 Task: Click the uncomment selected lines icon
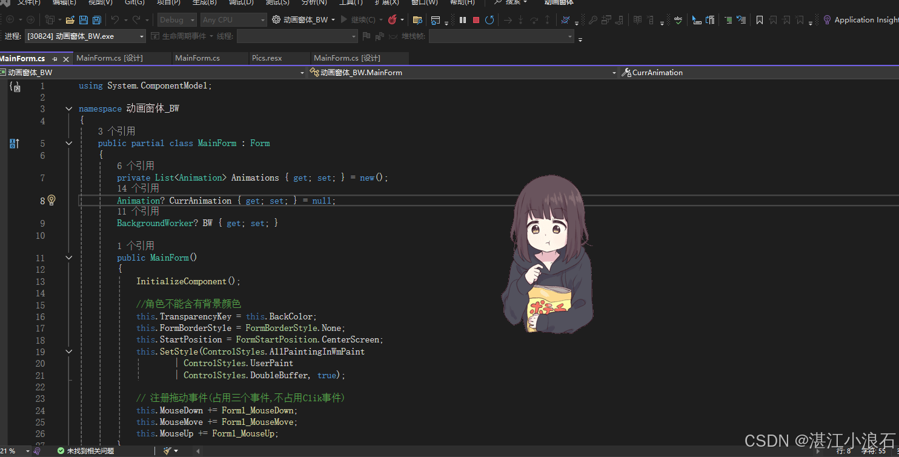(x=741, y=20)
